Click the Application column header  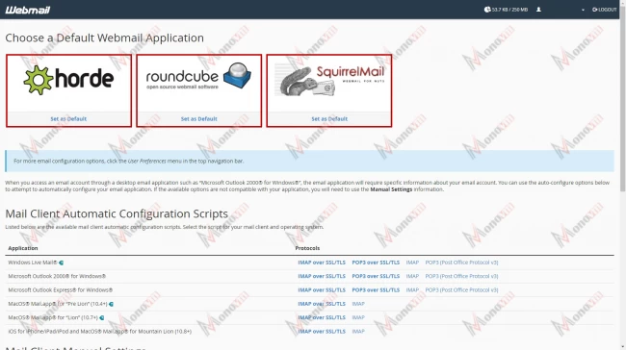(23, 248)
